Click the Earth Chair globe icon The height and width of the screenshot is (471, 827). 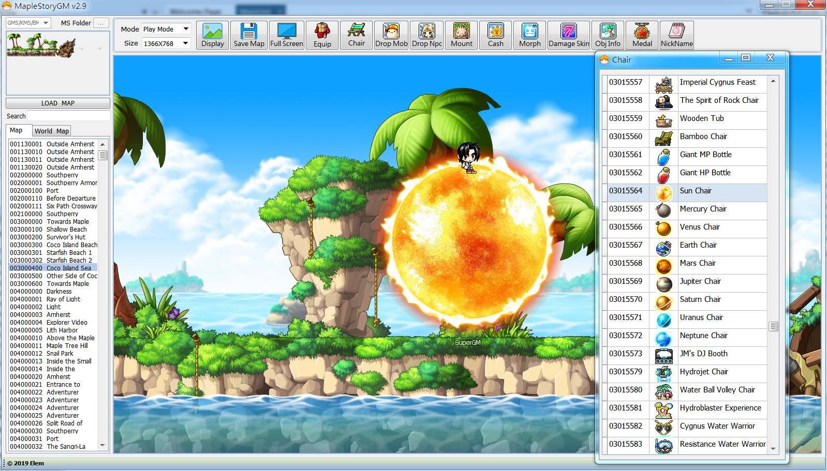pyautogui.click(x=663, y=247)
